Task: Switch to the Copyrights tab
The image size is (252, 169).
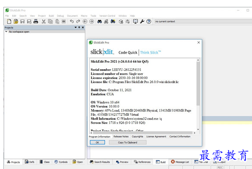Action: (137, 136)
